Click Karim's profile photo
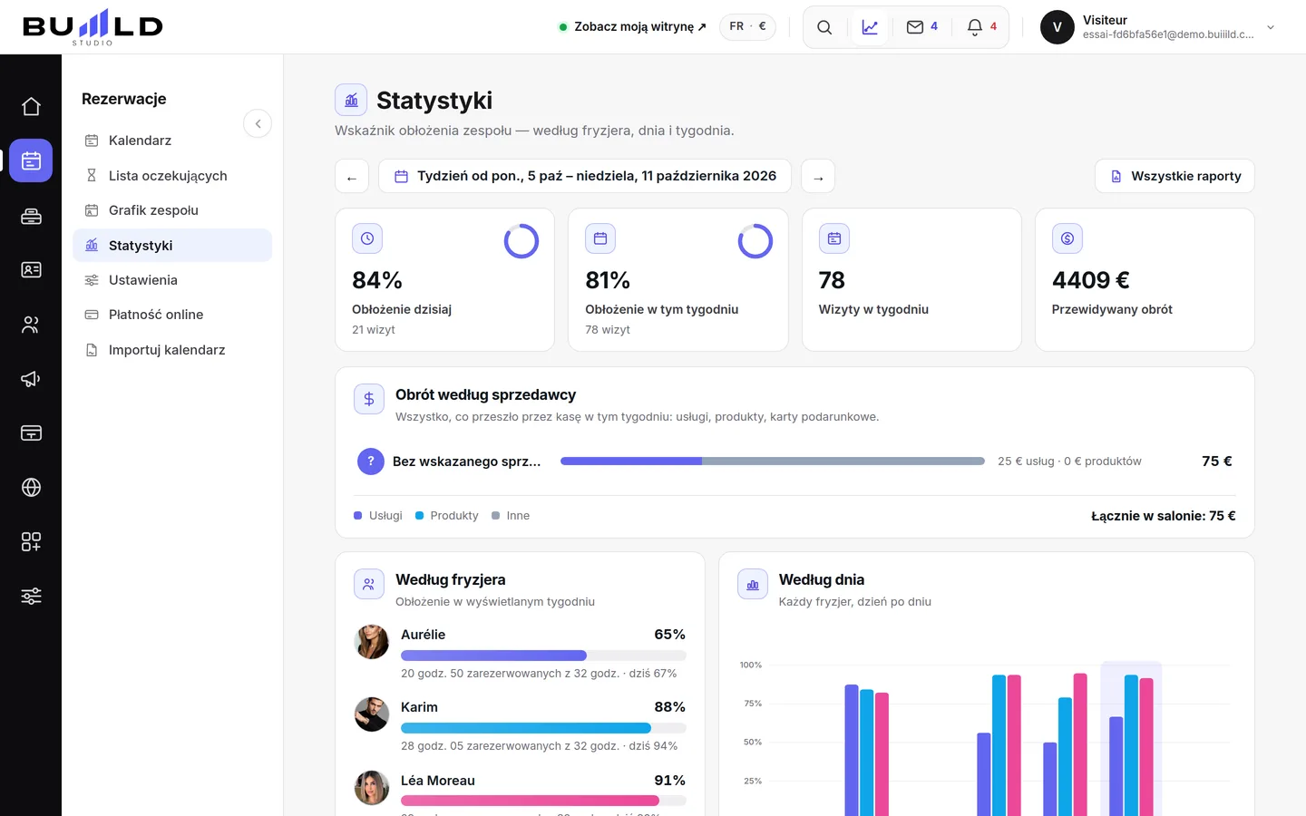This screenshot has height=816, width=1306. pyautogui.click(x=372, y=714)
